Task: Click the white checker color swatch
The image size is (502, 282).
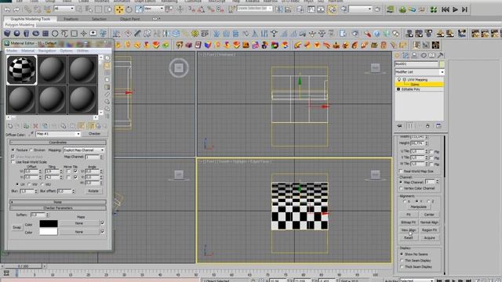Action: coord(49,232)
